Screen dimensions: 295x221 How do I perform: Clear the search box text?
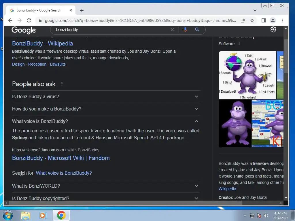pos(172,30)
